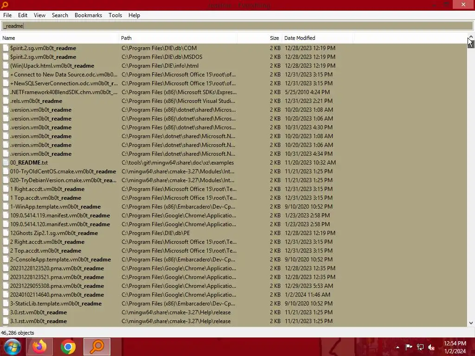Click file icon of 12Ghosts Zip2.1.sg.vm0b0t_readme
The height and width of the screenshot is (356, 475).
coord(6,233)
